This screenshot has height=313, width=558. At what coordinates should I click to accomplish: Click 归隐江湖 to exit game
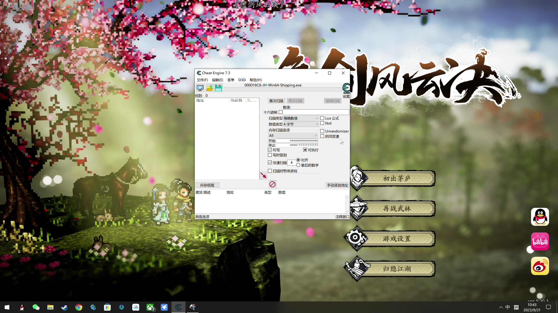[x=397, y=269]
